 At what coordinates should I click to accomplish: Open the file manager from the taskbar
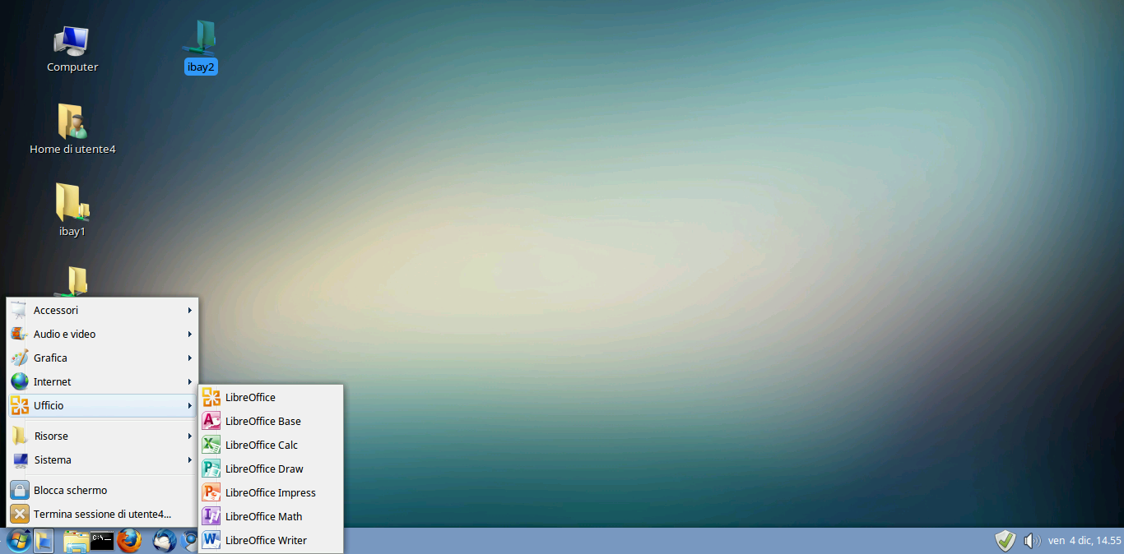coord(77,541)
